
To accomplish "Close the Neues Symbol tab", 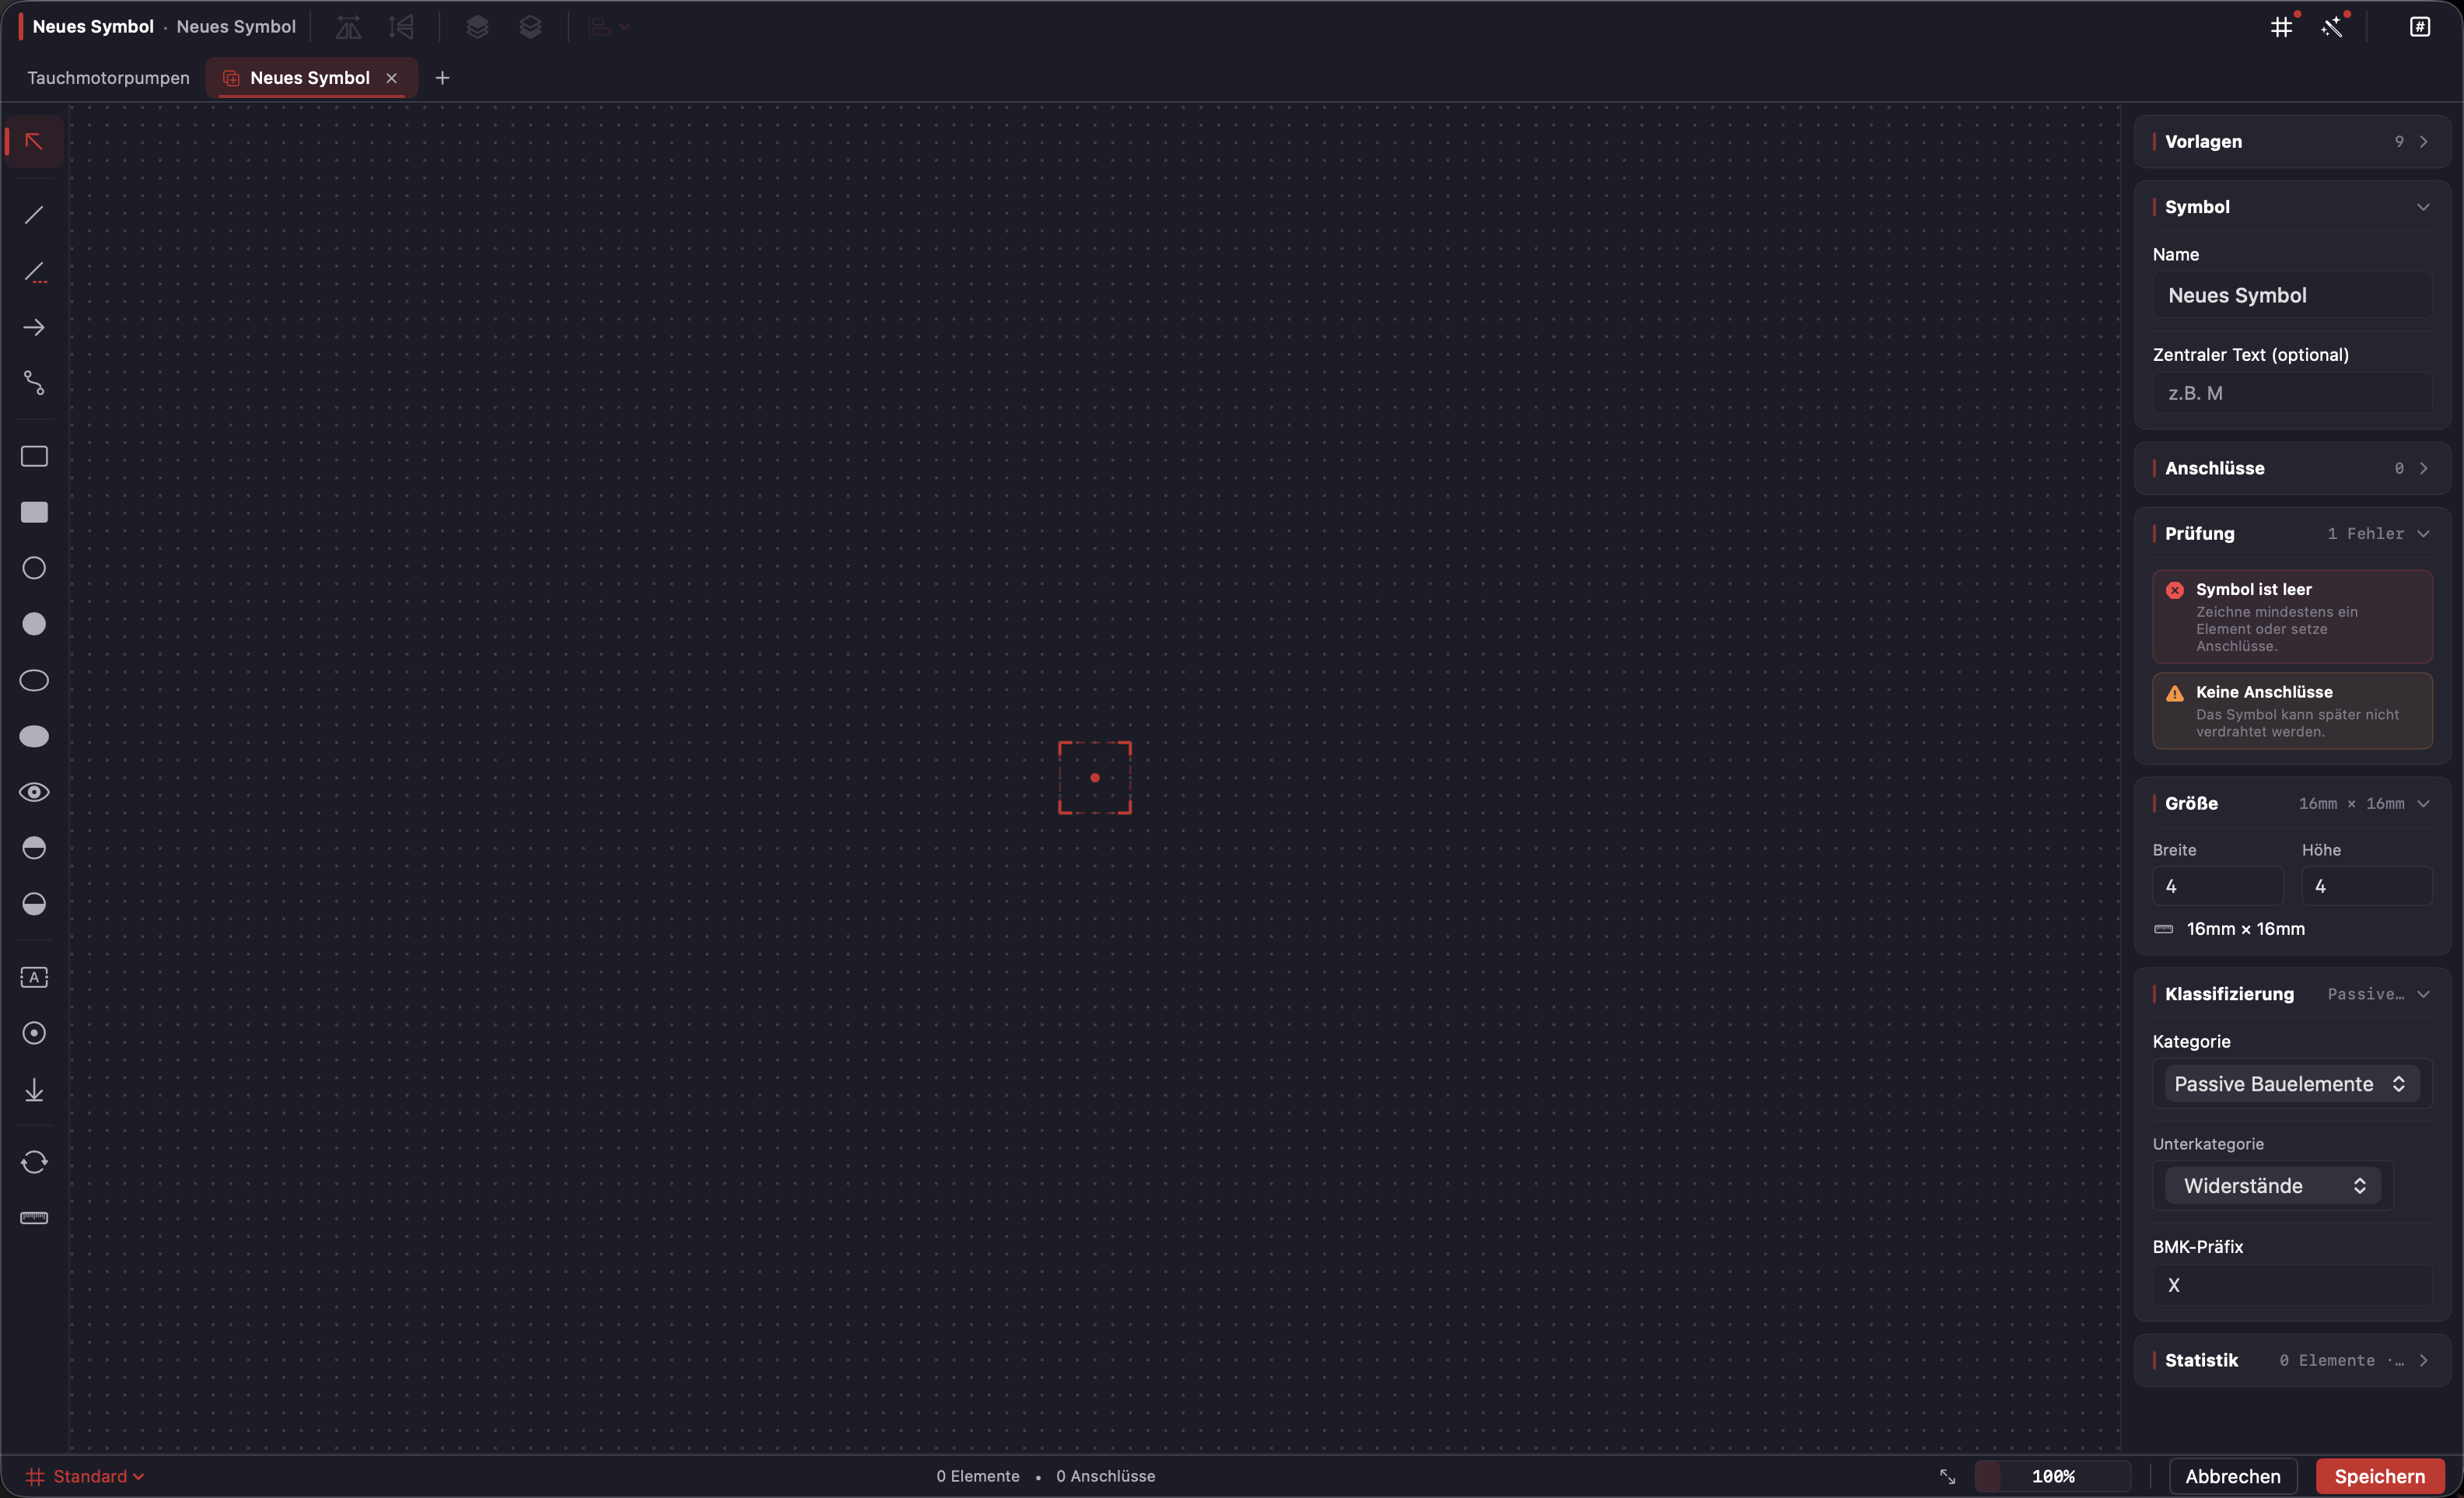I will pyautogui.click(x=392, y=78).
